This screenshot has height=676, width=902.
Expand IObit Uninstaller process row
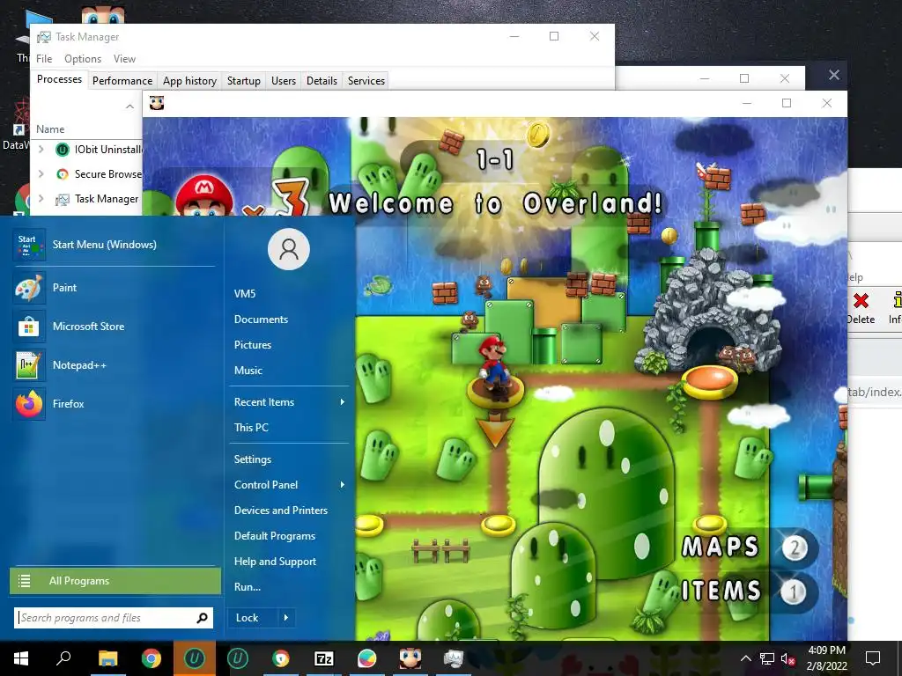pos(41,149)
